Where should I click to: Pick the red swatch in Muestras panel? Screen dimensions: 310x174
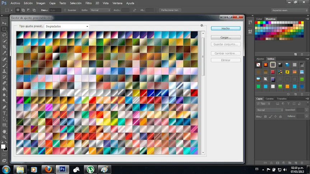256,23
